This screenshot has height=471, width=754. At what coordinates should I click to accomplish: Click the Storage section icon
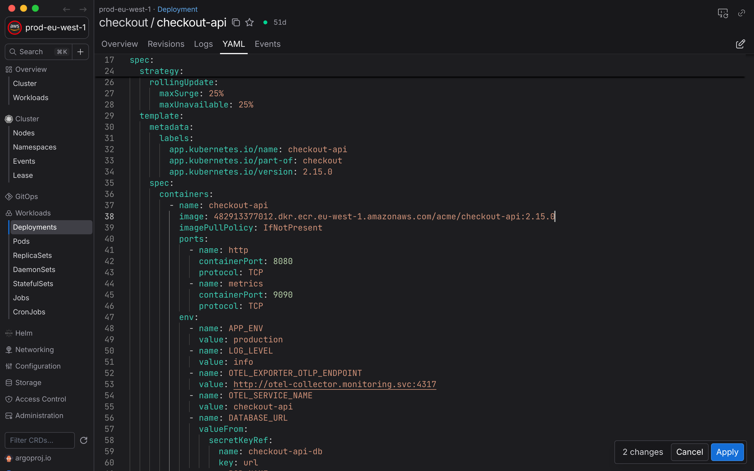pos(9,382)
